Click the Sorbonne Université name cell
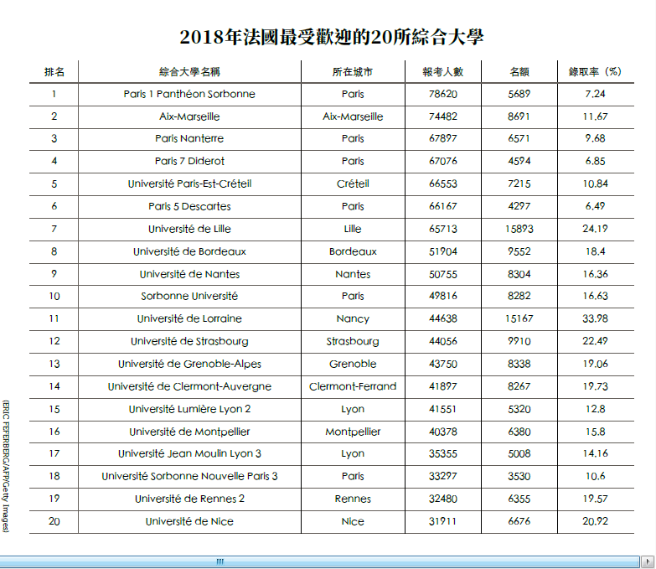Viewport: 656px width, 569px height. coord(189,296)
